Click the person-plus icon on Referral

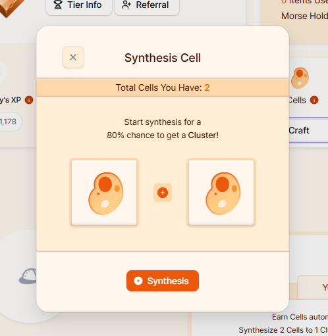click(x=126, y=5)
